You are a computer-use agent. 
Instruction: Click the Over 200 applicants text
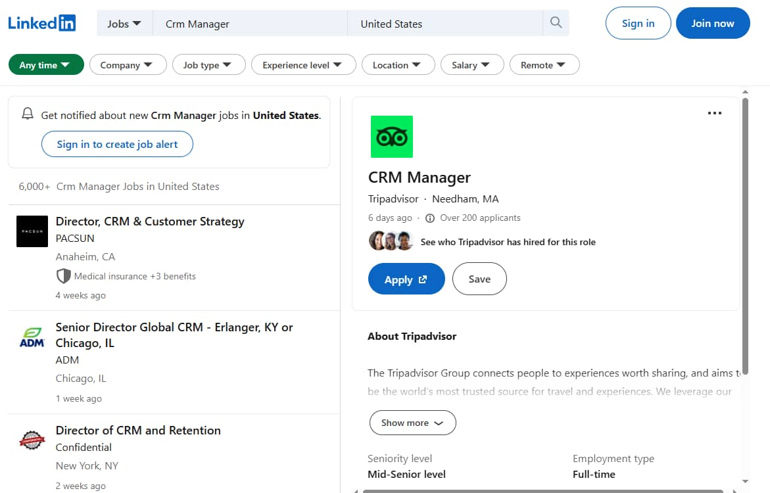tap(480, 218)
